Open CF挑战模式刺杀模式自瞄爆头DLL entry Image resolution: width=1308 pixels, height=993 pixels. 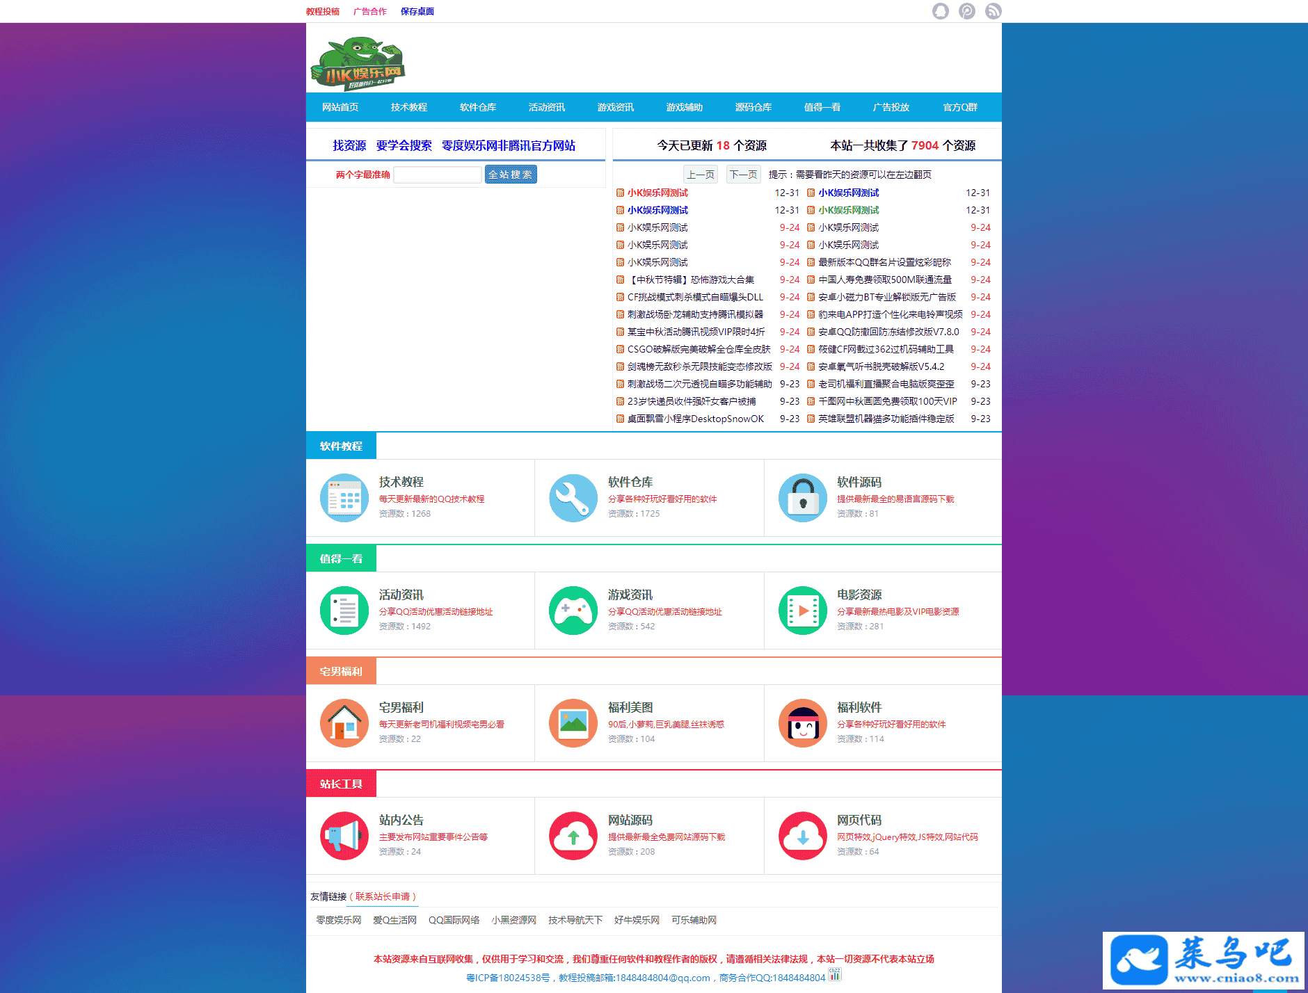pos(695,297)
